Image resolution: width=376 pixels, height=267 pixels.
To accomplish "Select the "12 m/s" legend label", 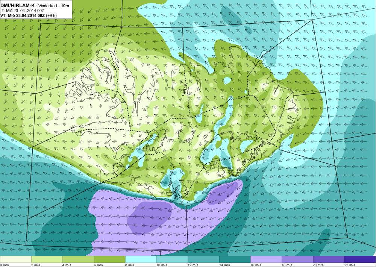I will 193,265.
